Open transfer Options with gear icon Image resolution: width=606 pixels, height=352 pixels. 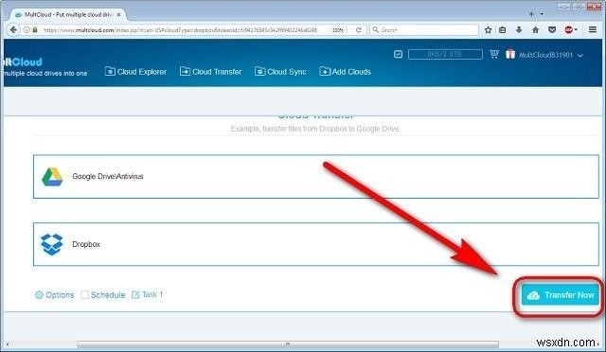pyautogui.click(x=54, y=295)
